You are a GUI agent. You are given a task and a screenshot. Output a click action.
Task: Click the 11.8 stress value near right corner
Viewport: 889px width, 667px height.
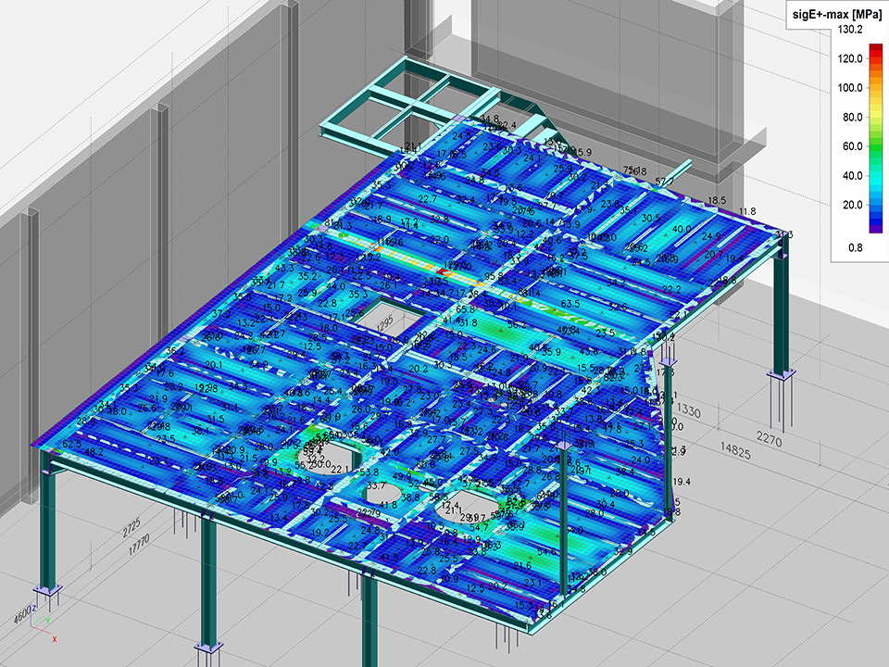[x=746, y=212]
